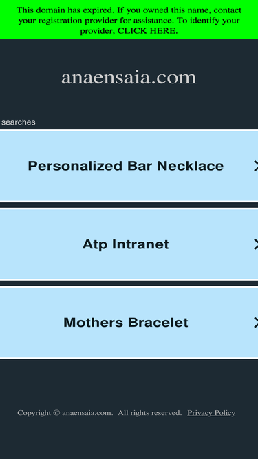
Task: Click the arrow beside Atp Intranet
Action: [256, 244]
